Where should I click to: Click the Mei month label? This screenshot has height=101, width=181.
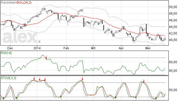(x=148, y=48)
